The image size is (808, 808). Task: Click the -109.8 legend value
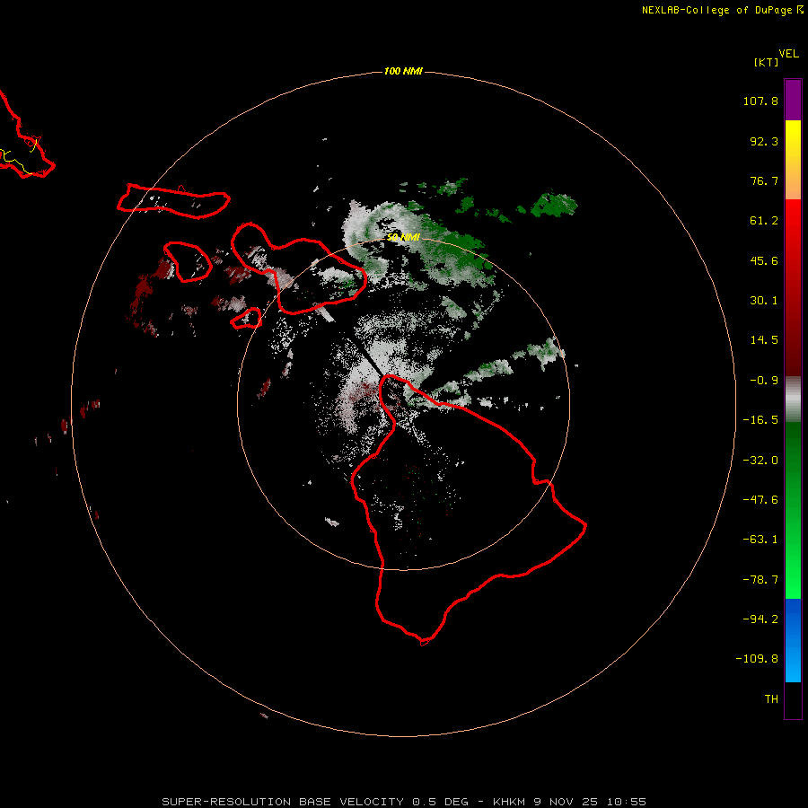(757, 659)
